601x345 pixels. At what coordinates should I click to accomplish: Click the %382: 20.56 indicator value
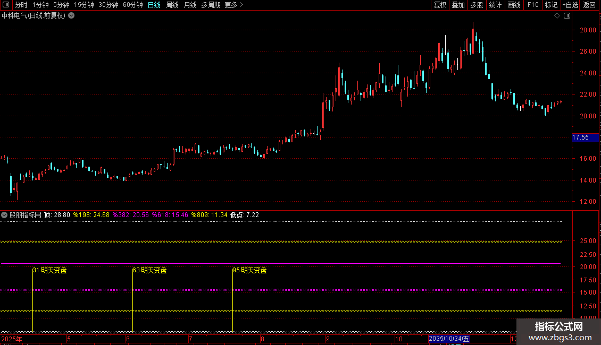[x=131, y=215]
